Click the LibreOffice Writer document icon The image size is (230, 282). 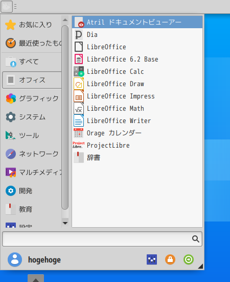(x=79, y=120)
